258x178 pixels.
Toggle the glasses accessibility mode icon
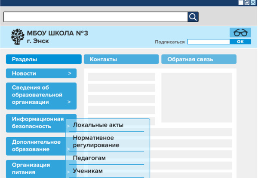[x=240, y=33]
